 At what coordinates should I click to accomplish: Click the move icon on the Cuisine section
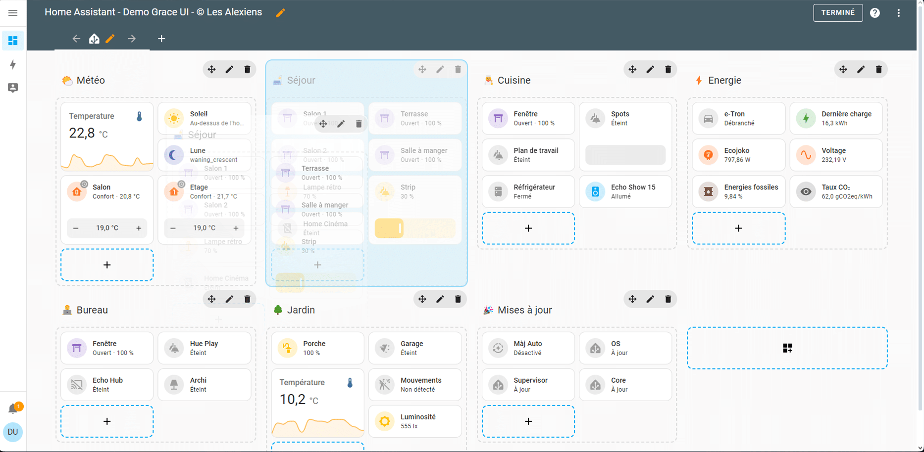[x=632, y=69]
